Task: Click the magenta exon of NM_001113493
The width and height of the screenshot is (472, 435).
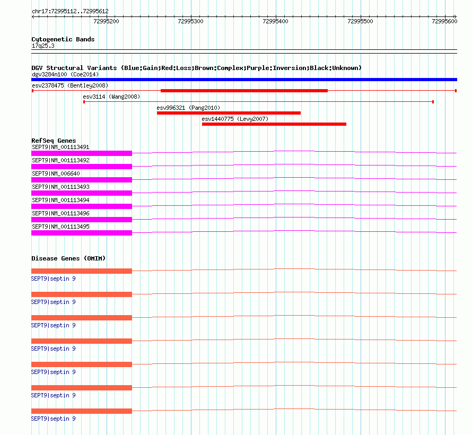Action: pos(82,193)
